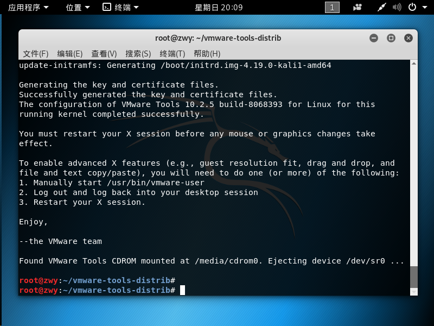Click the volume speaker icon
This screenshot has width=434, height=326.
[x=397, y=7]
